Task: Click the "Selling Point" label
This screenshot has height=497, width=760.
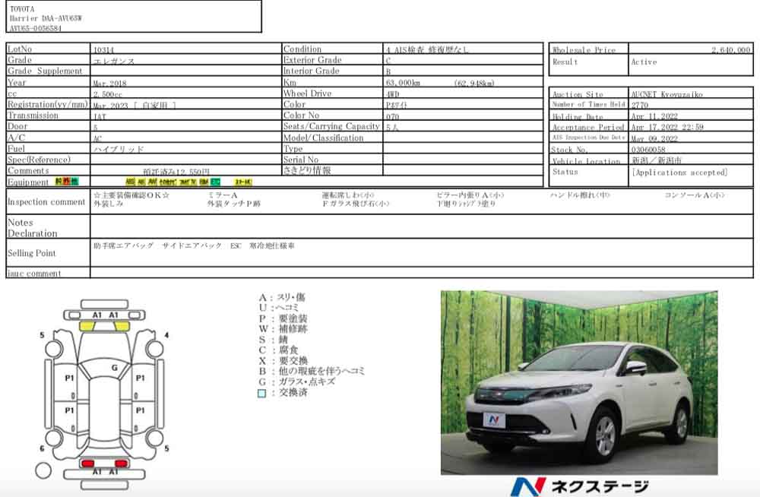Action: pos(32,253)
